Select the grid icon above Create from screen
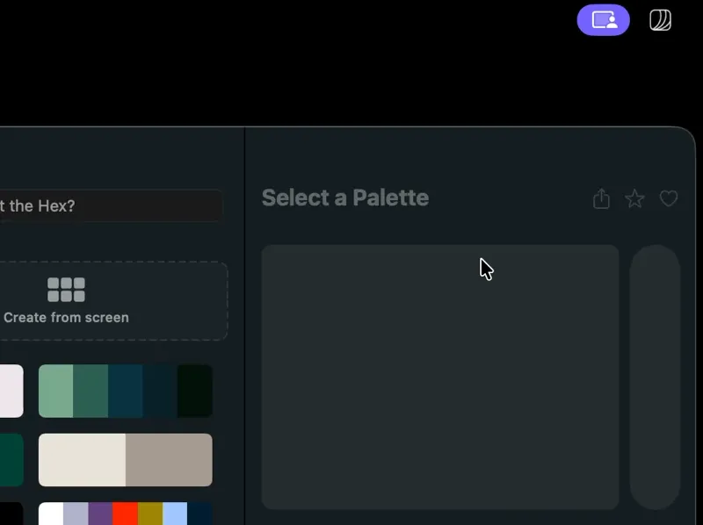703x525 pixels. pos(66,287)
